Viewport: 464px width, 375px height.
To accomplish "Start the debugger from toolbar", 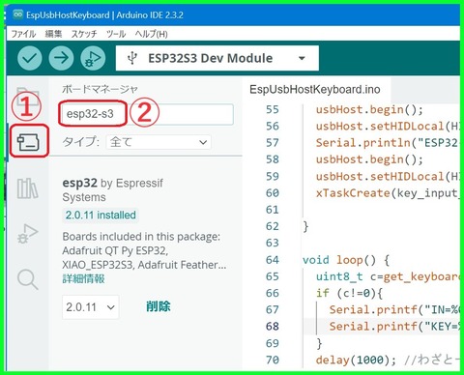I will [93, 58].
